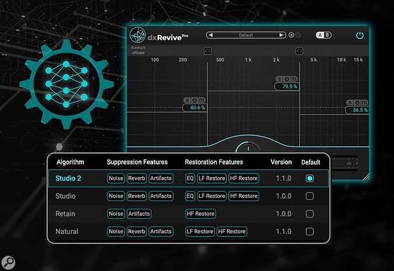
Task: Click the Suppression Features column header
Action: [137, 162]
